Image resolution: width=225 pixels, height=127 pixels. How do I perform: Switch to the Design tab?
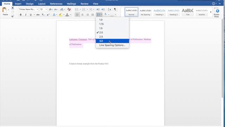[x=30, y=4]
